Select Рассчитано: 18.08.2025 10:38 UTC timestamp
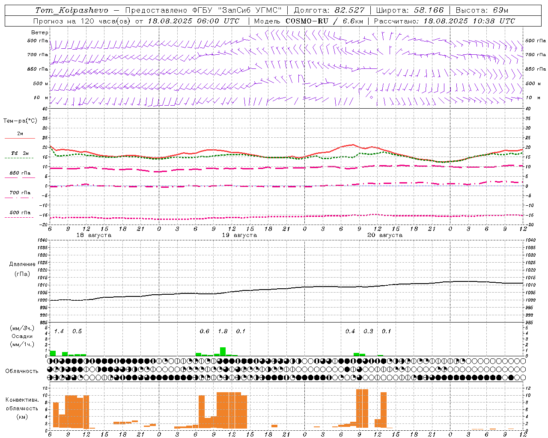The image size is (548, 438). coord(444,21)
